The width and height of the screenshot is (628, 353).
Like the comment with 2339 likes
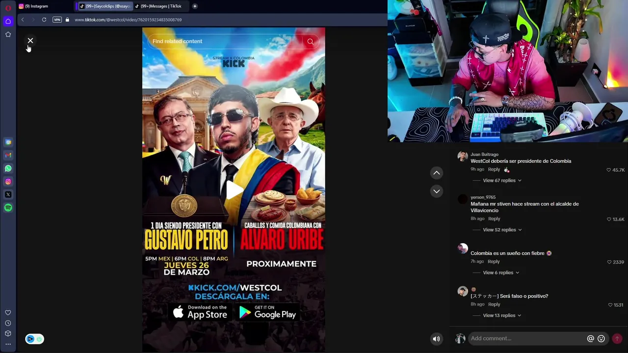pyautogui.click(x=609, y=262)
